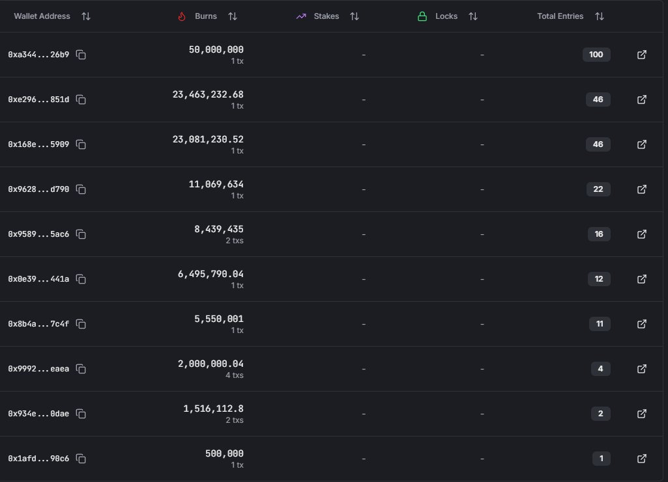
Task: Click the Burns column header label
Action: click(x=206, y=16)
